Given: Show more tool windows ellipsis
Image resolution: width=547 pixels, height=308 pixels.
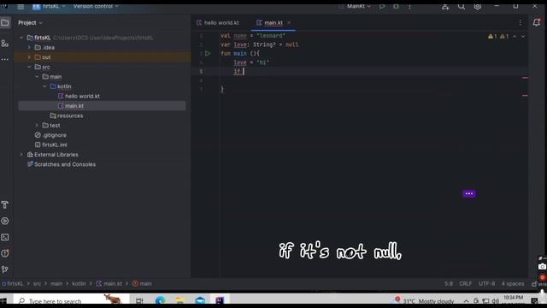Looking at the screenshot, I should (5, 59).
